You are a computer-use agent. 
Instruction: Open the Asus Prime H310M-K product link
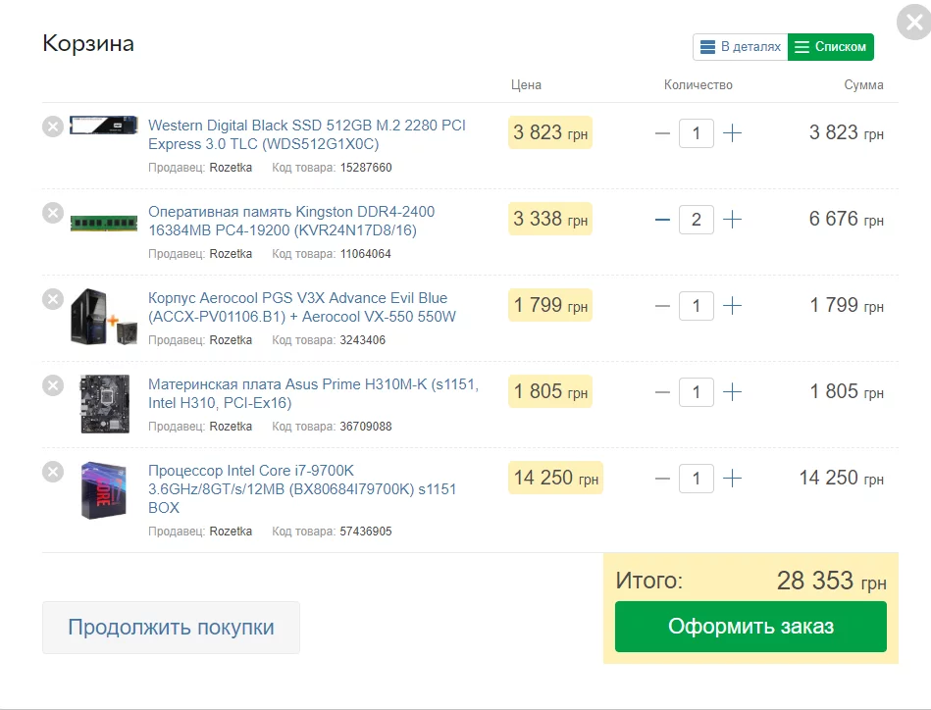click(313, 393)
